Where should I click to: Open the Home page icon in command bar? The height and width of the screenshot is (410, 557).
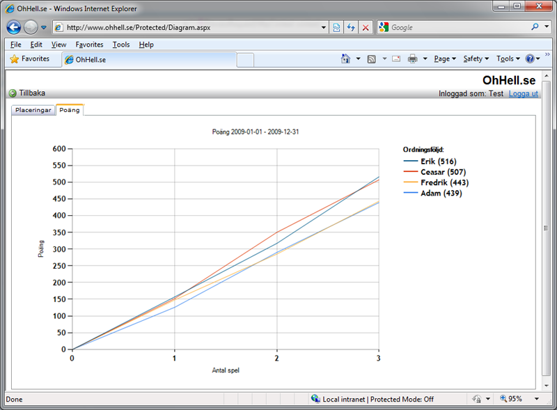[x=345, y=59]
